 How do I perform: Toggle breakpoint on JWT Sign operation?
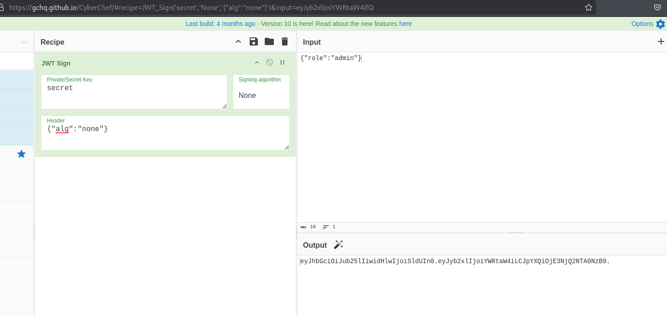[x=282, y=62]
